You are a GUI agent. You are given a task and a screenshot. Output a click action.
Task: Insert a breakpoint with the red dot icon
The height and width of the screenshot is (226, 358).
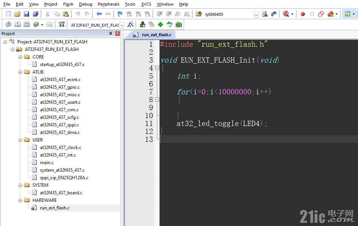303,14
